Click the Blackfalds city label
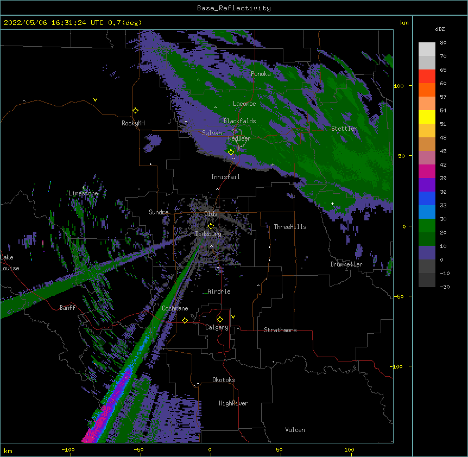 pos(239,121)
